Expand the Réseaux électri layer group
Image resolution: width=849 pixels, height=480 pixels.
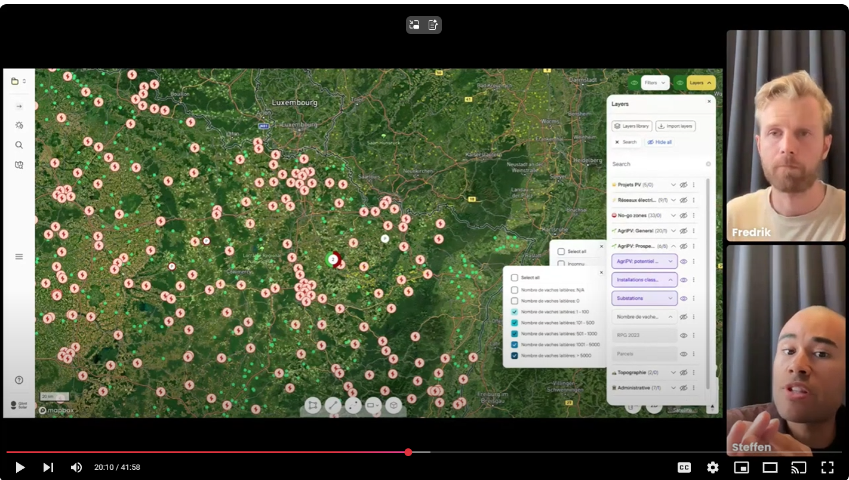pos(673,200)
